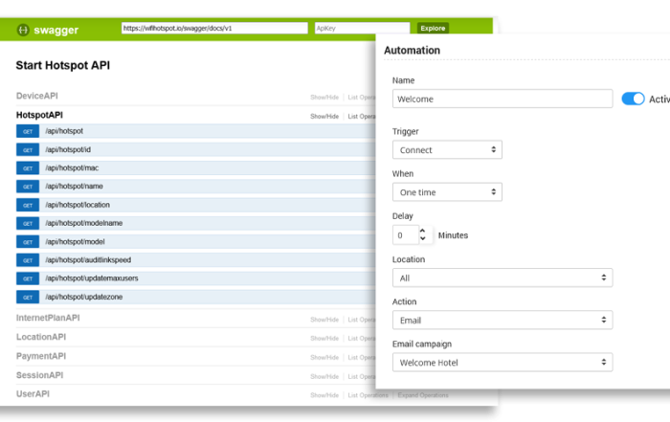
Task: Open the /api/hotspot/updatezone endpoint path
Action: (84, 297)
